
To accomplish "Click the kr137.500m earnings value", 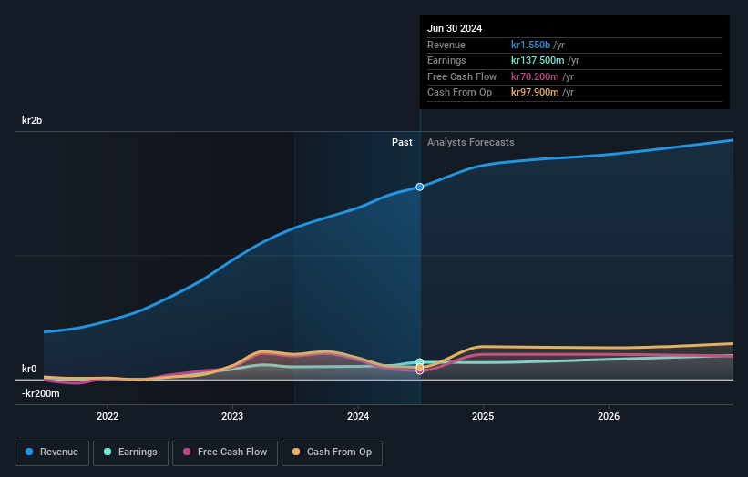I will [538, 60].
